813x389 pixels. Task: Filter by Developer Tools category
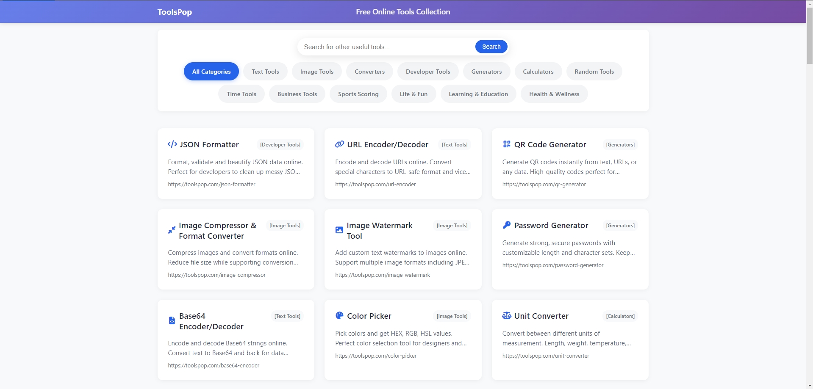tap(427, 72)
